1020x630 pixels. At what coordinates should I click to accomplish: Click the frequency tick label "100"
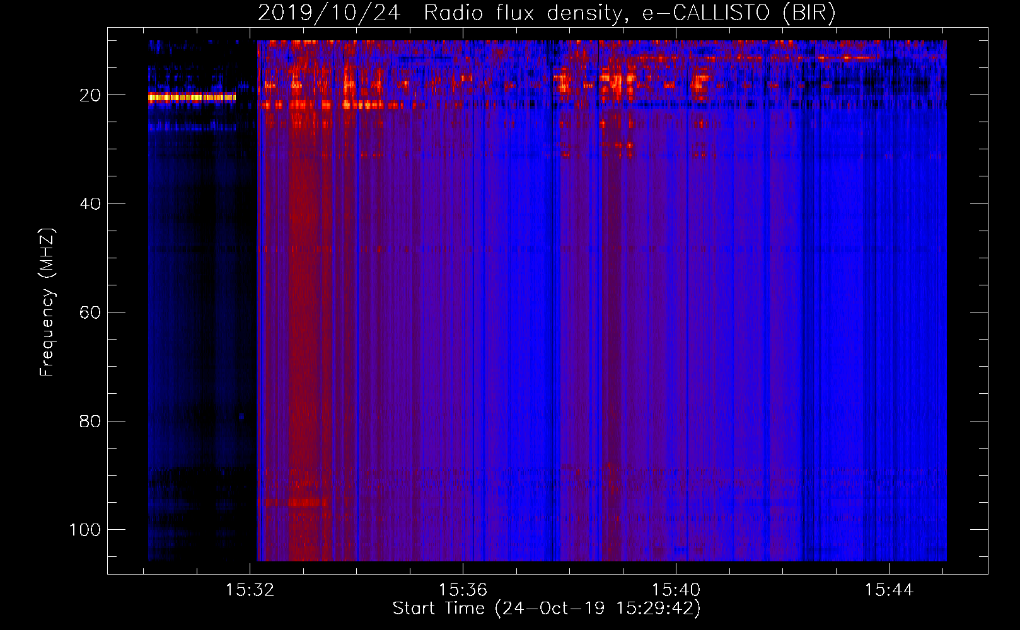[x=85, y=530]
